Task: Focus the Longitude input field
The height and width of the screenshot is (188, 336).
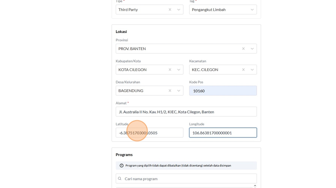Action: click(223, 133)
